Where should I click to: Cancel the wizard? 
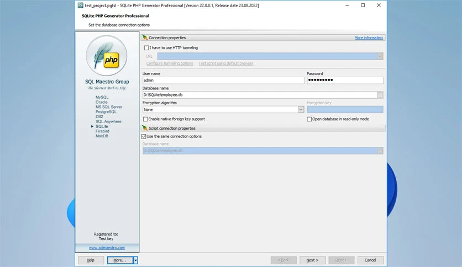370,260
